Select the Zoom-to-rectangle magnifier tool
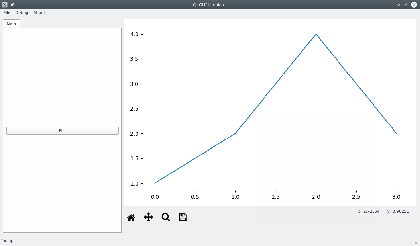Screen dimensions: 420x246 point(166,217)
